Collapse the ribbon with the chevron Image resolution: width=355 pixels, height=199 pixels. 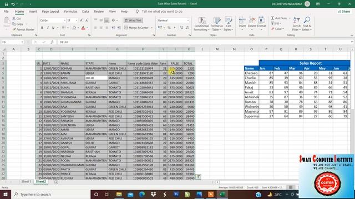click(x=352, y=35)
